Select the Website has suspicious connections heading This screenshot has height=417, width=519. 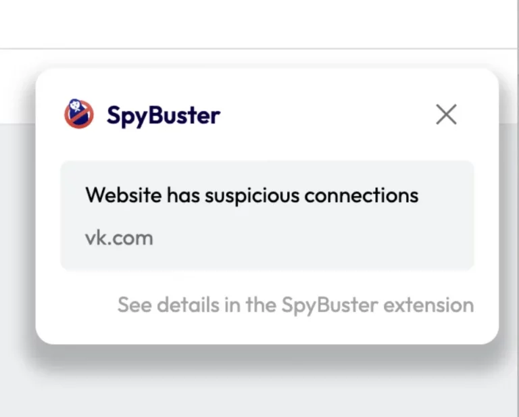click(x=252, y=195)
